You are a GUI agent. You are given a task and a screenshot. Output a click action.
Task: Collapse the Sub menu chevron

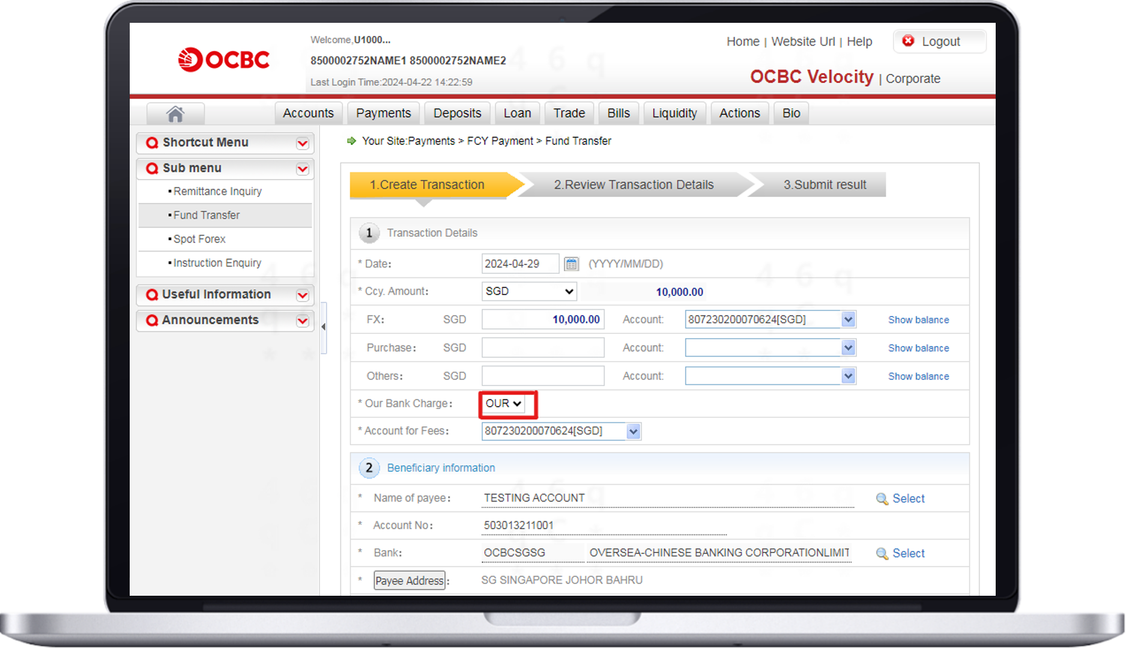tap(303, 169)
